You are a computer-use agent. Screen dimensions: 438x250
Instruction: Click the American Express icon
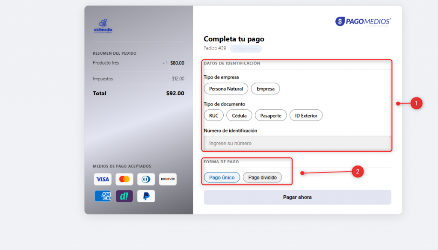click(103, 196)
